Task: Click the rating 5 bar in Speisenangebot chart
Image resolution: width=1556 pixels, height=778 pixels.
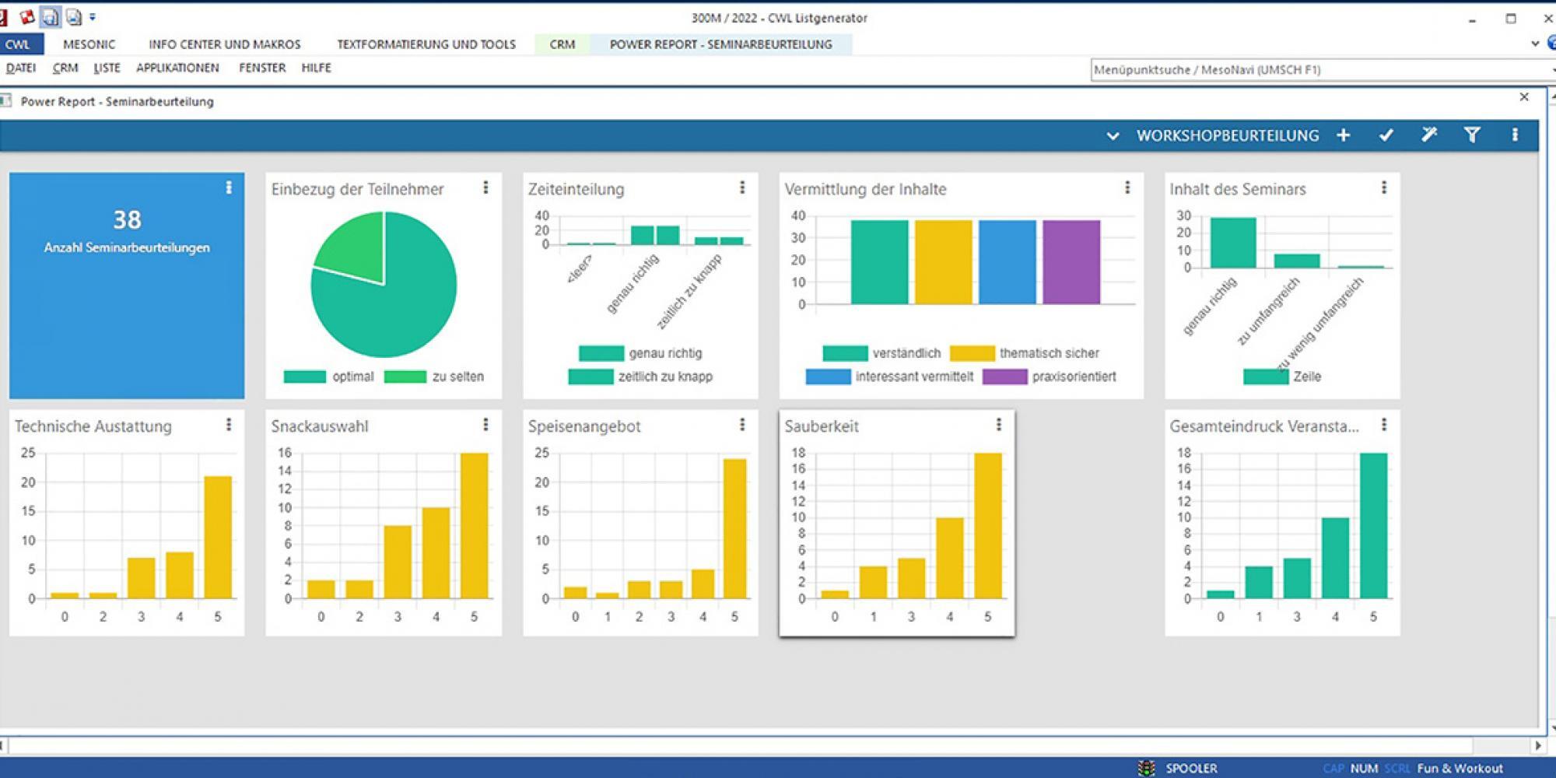Action: [734, 528]
